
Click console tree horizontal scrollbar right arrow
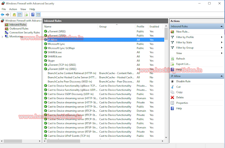tap(40, 141)
